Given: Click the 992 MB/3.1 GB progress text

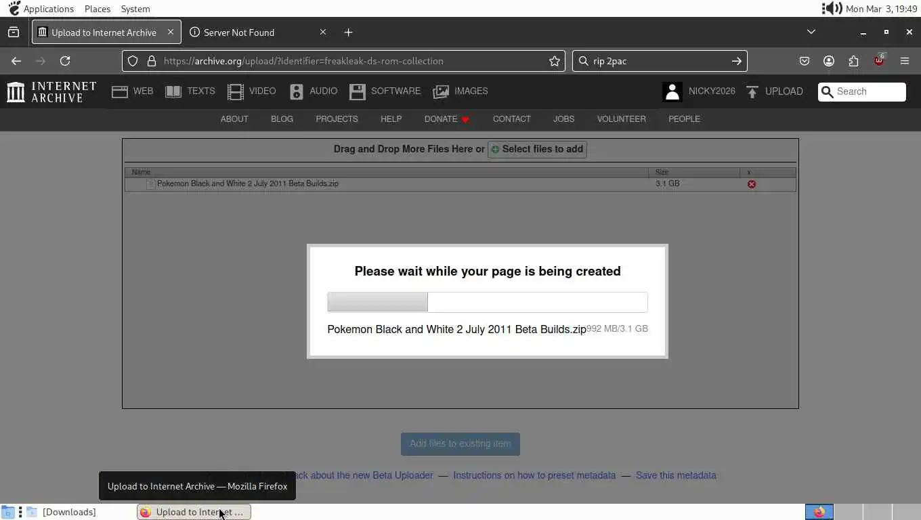Looking at the screenshot, I should point(617,329).
